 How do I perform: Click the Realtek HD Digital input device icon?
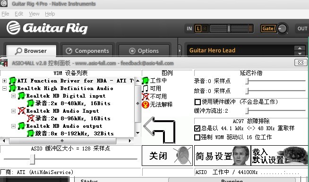(21, 96)
